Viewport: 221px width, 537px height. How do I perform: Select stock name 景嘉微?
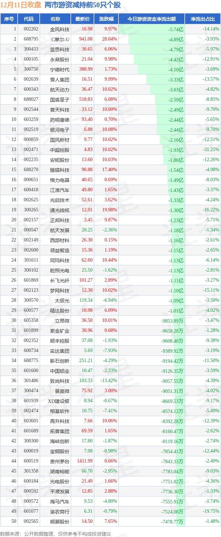pyautogui.click(x=62, y=391)
